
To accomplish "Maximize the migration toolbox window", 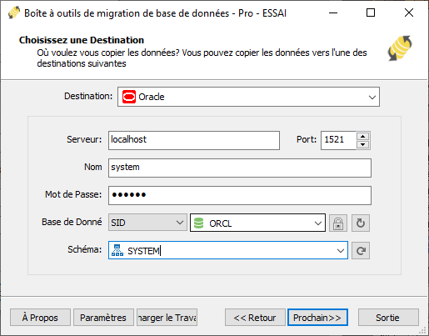I will tap(371, 13).
